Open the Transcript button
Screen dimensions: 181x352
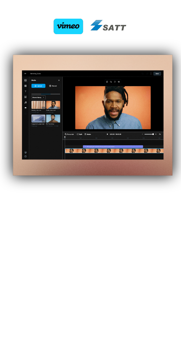click(69, 134)
